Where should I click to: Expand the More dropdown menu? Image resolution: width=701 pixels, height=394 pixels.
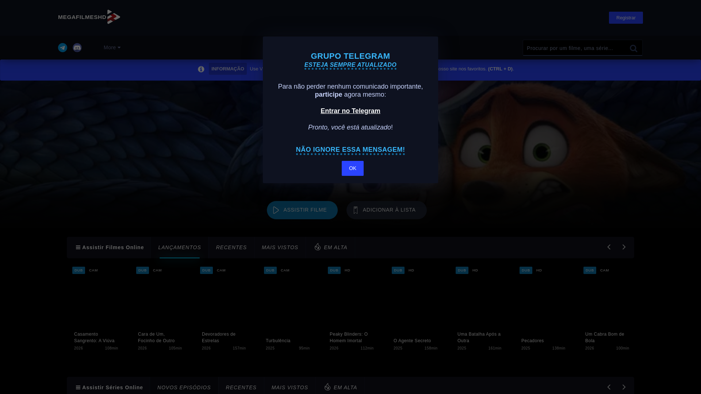112,47
